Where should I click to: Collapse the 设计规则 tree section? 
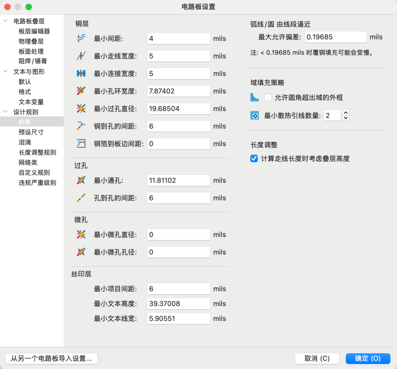click(5, 112)
